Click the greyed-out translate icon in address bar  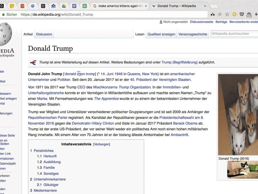point(220,14)
